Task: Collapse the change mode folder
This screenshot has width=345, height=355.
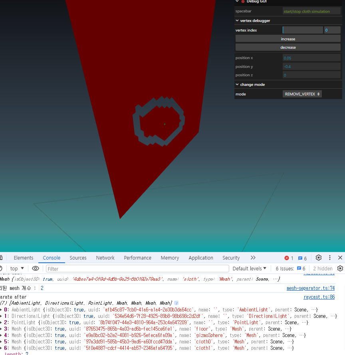Action: (237, 84)
